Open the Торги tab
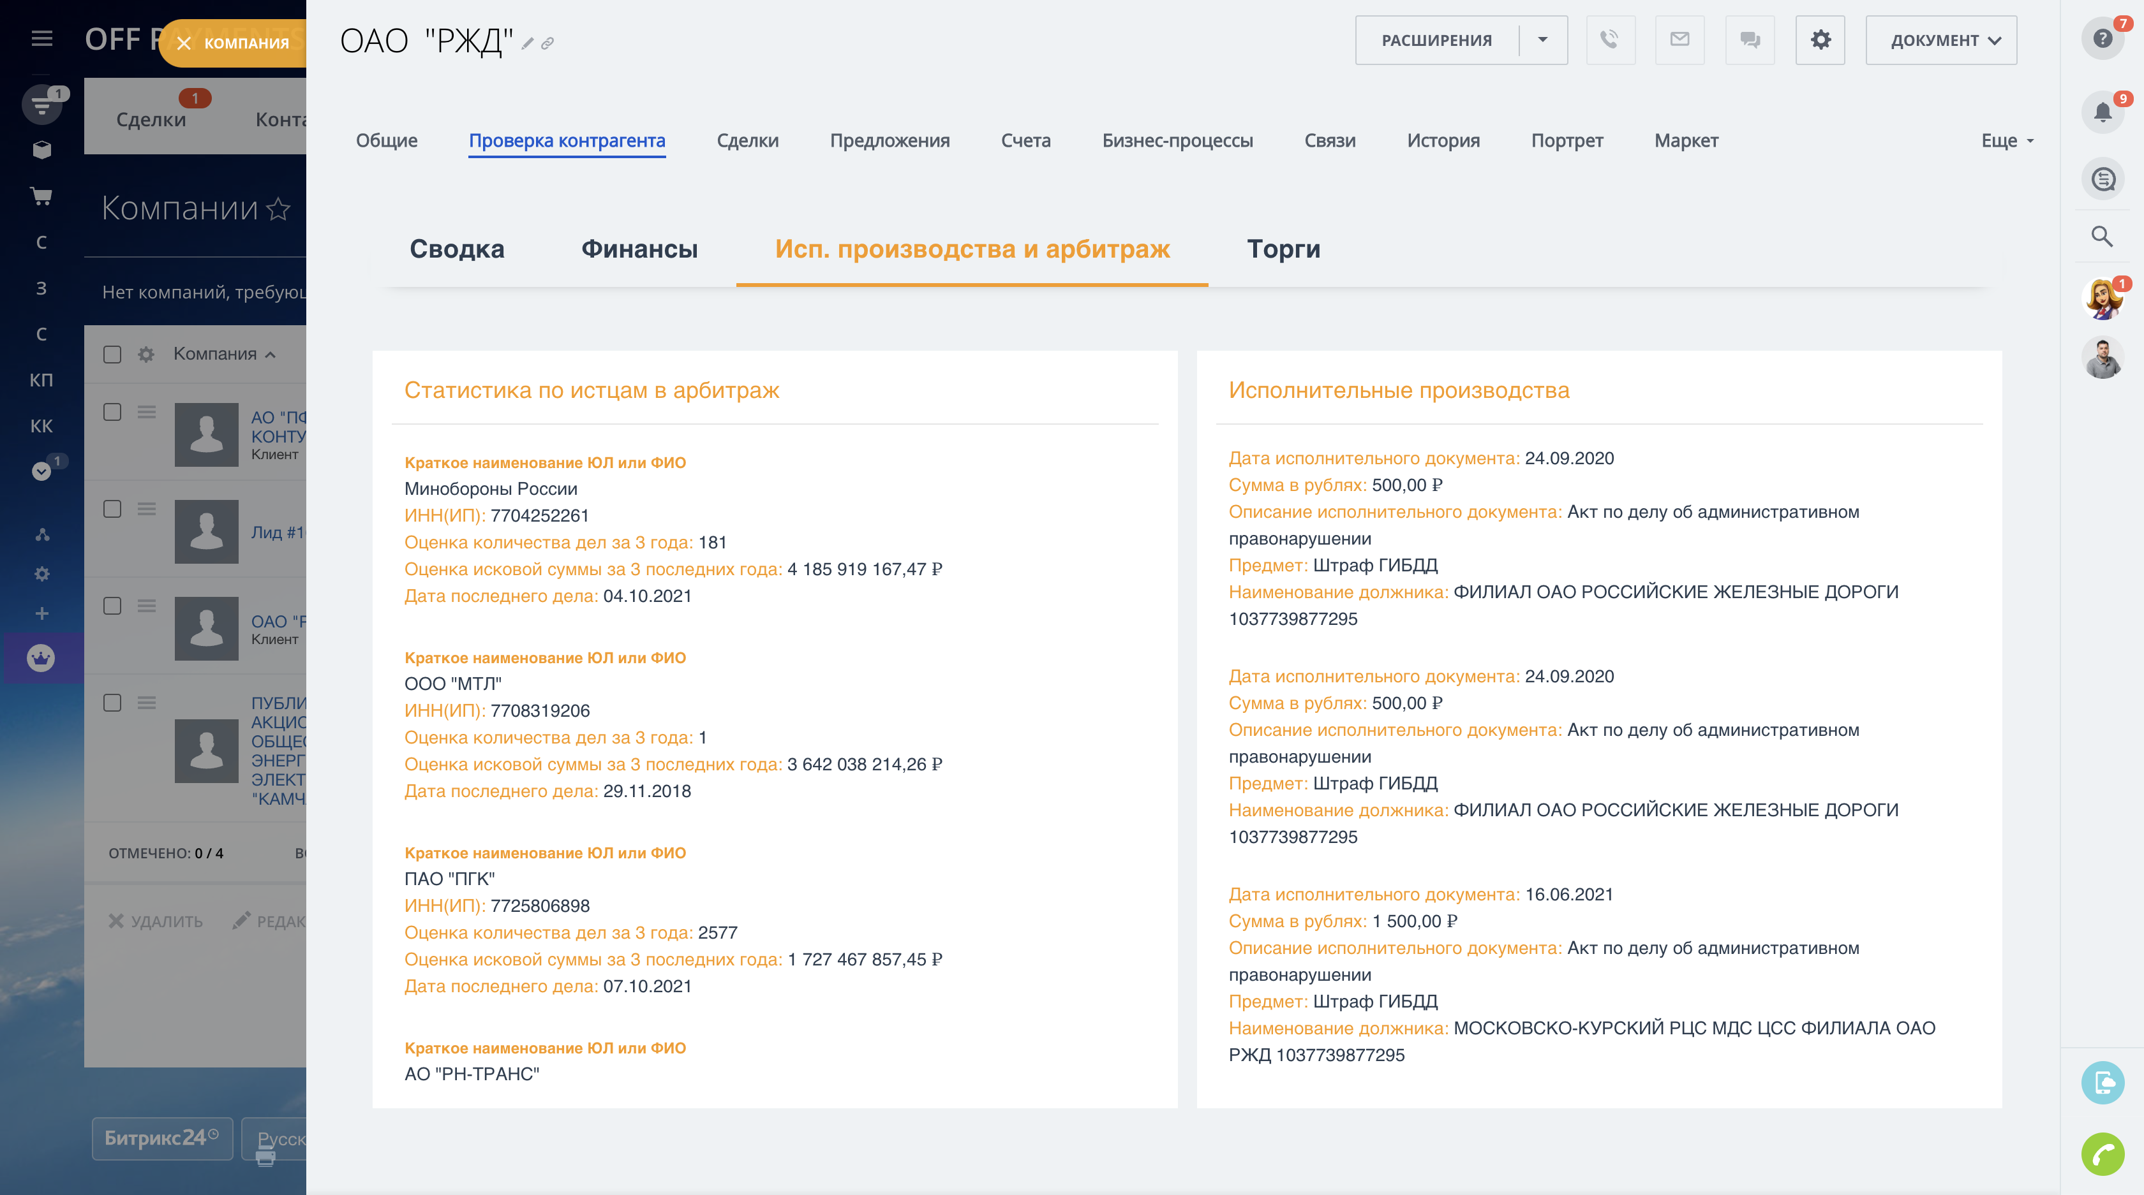The image size is (2144, 1195). pyautogui.click(x=1283, y=249)
